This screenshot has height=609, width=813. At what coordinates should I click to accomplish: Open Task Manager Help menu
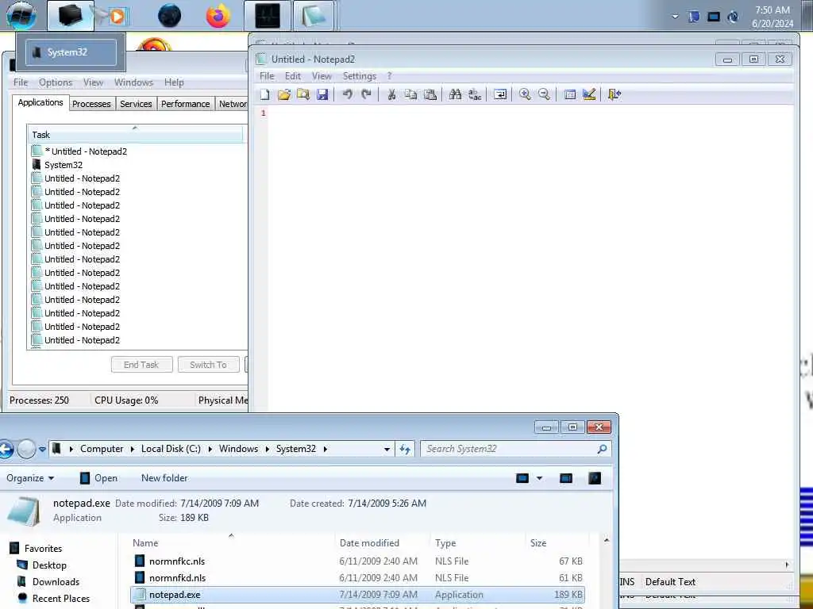174,82
